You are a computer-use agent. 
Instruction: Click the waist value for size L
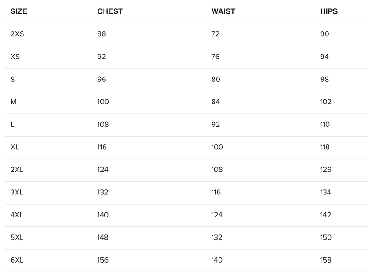click(216, 125)
